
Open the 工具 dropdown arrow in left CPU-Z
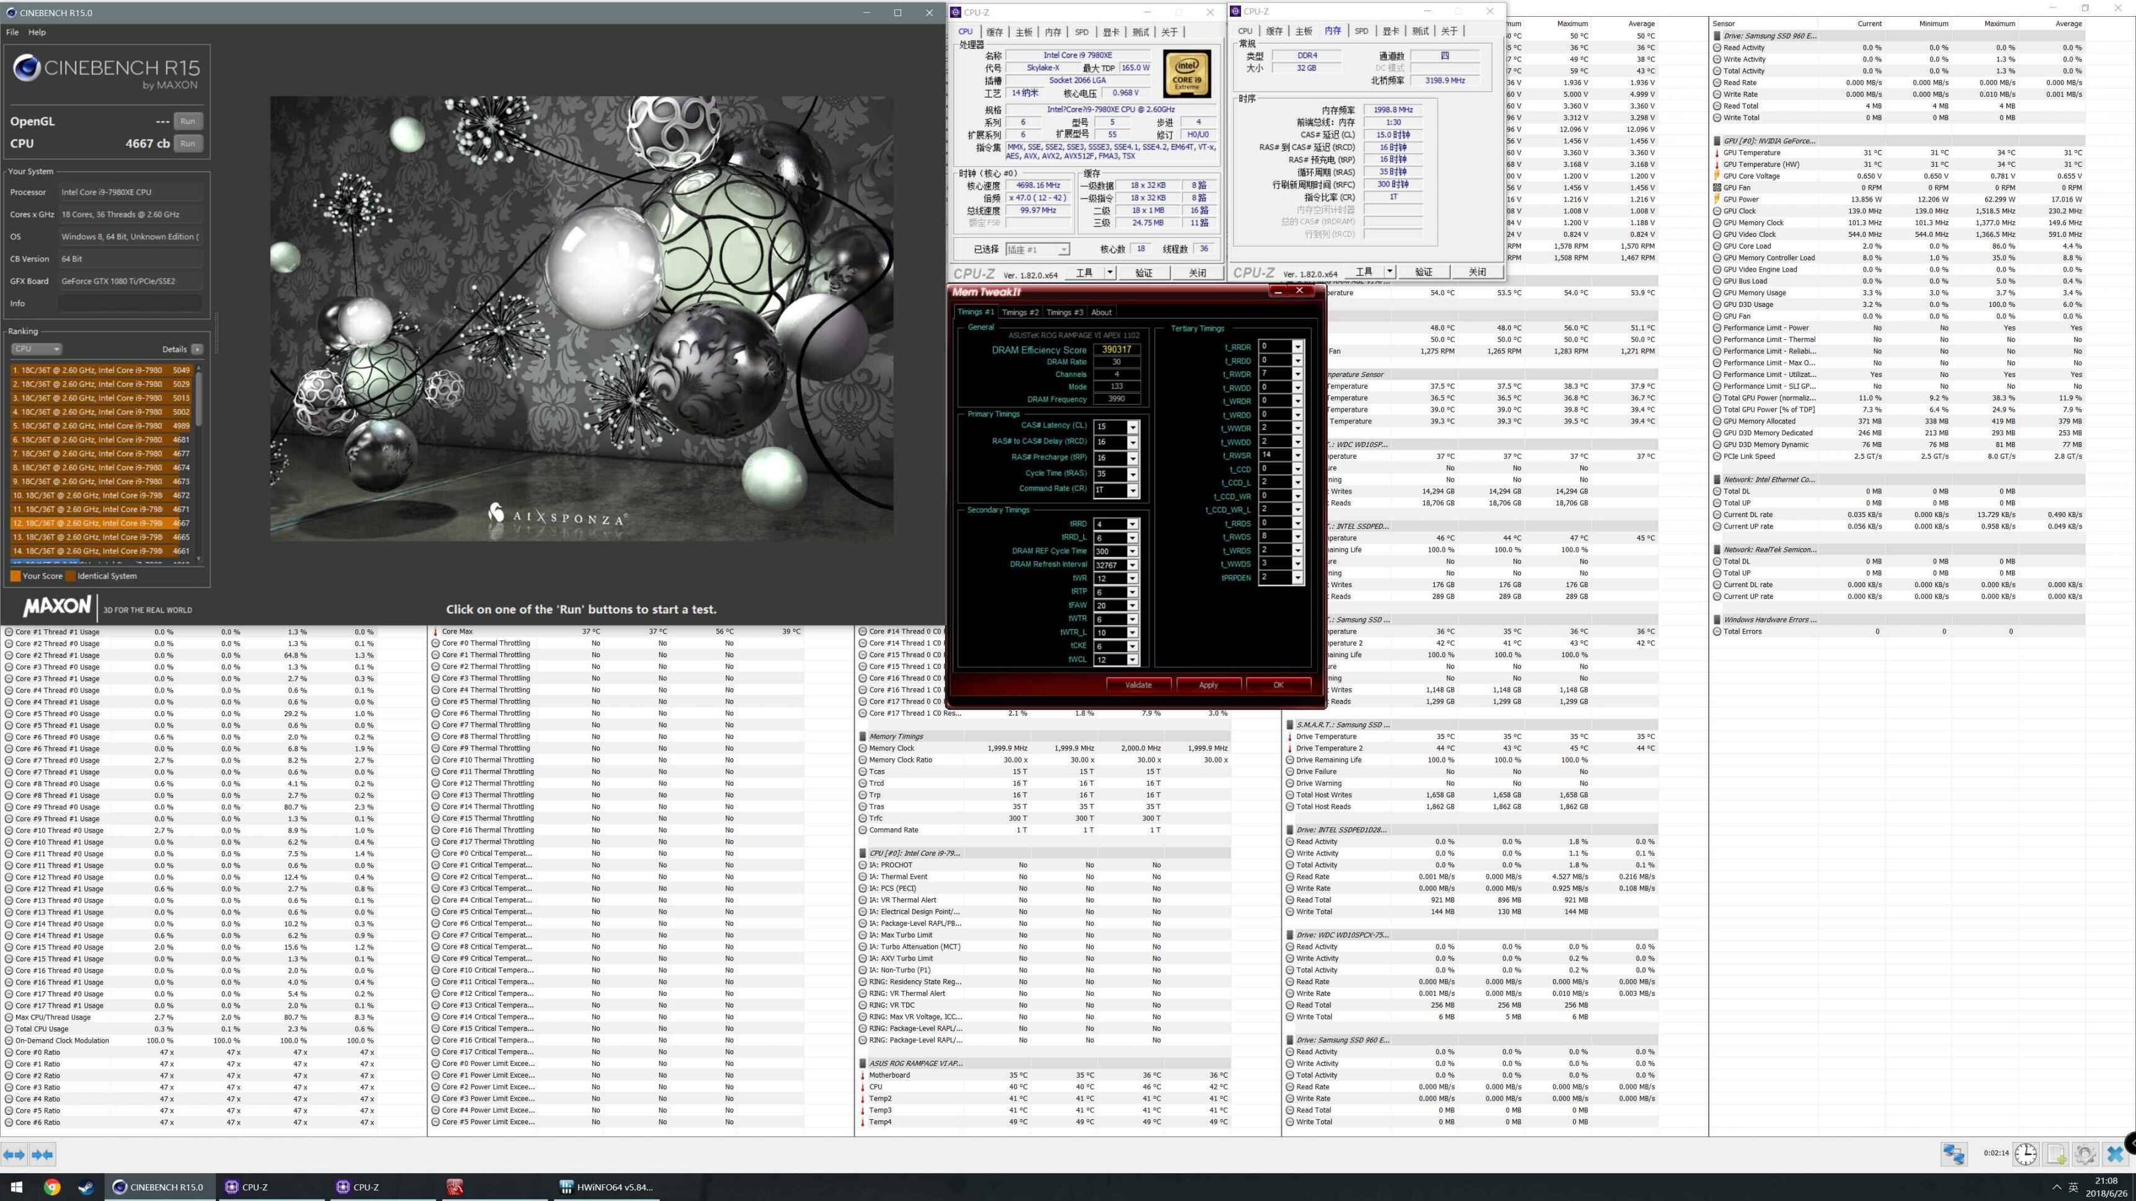pyautogui.click(x=1110, y=273)
